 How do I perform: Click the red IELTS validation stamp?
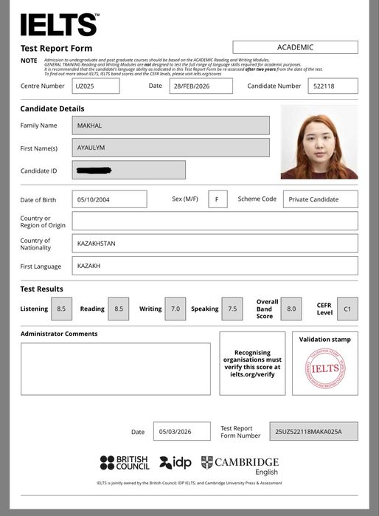[x=325, y=368]
